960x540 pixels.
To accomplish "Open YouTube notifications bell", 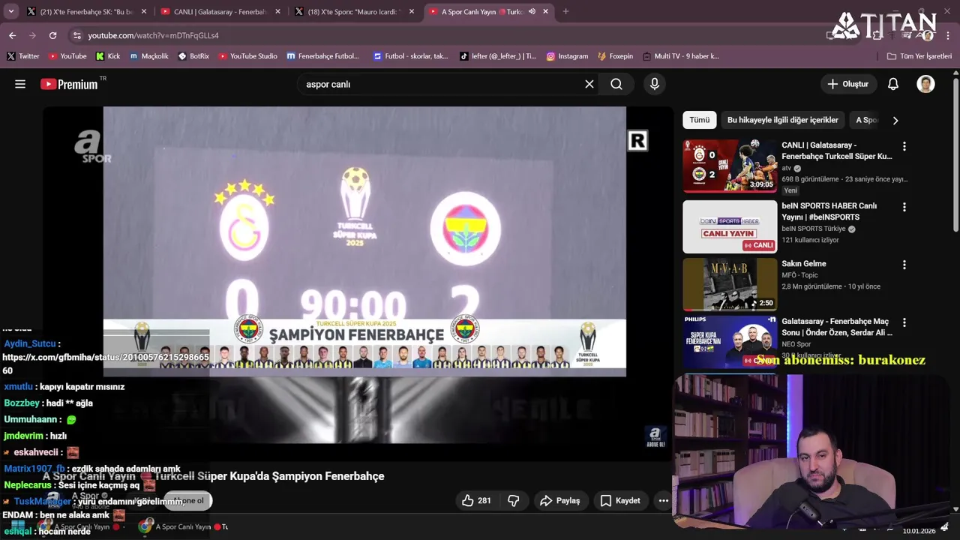I will 893,84.
